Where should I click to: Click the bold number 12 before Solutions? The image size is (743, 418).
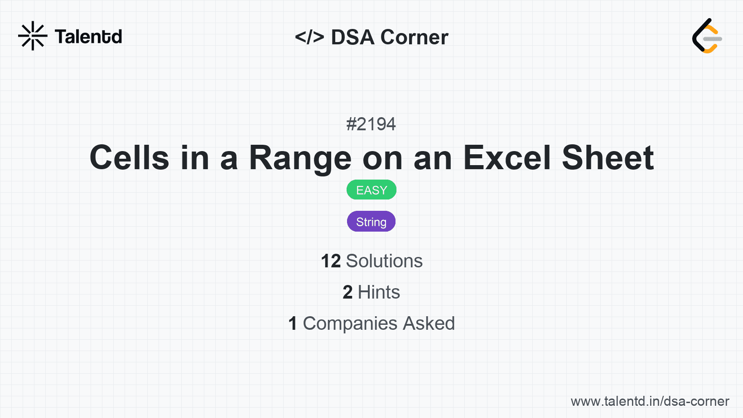331,261
